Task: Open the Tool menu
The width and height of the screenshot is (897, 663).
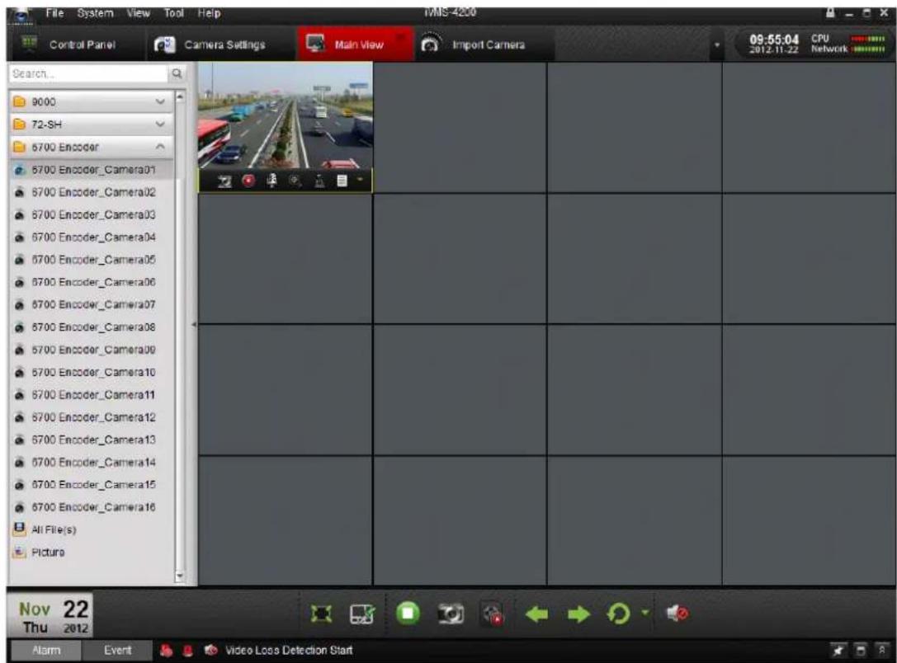Action: (173, 12)
